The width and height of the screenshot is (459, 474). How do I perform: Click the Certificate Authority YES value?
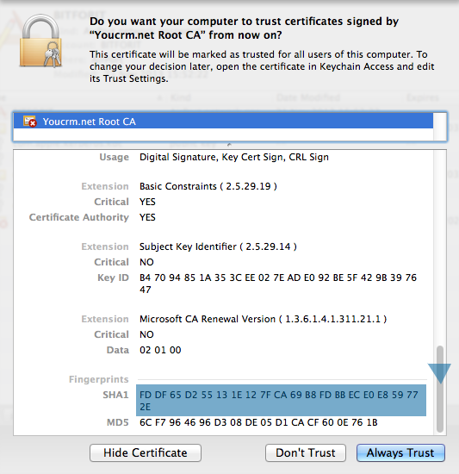click(x=147, y=217)
